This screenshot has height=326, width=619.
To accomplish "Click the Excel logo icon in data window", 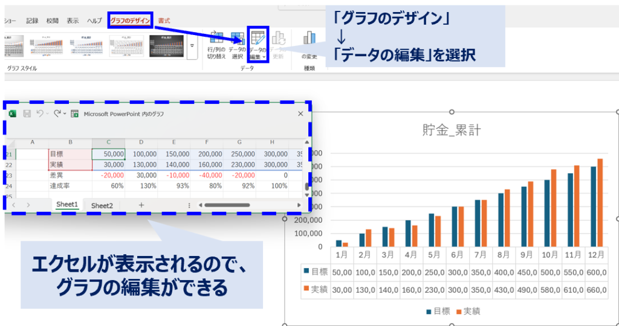I will pos(13,113).
